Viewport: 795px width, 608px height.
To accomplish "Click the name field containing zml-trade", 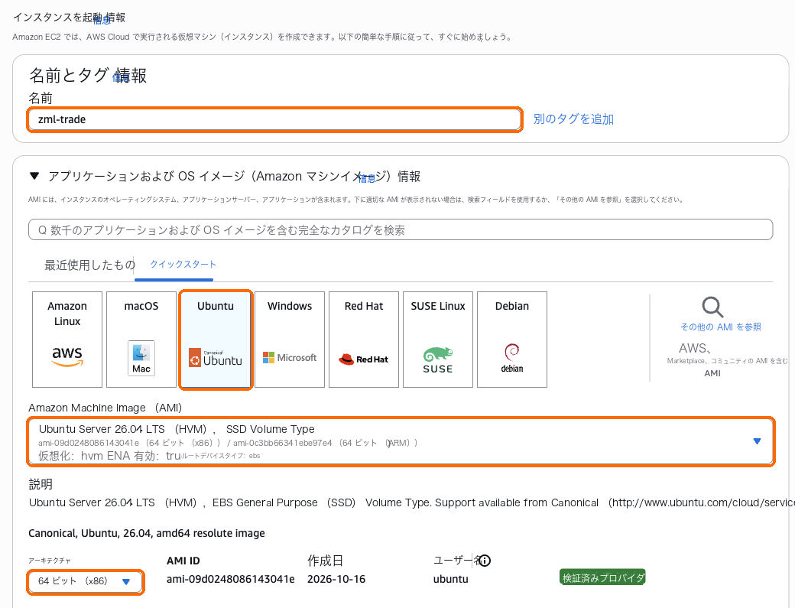I will pos(274,119).
